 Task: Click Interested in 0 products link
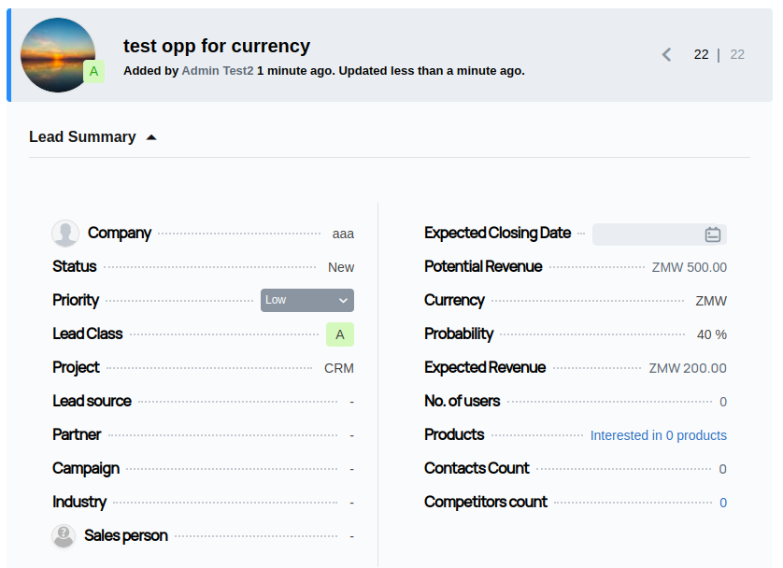point(658,435)
